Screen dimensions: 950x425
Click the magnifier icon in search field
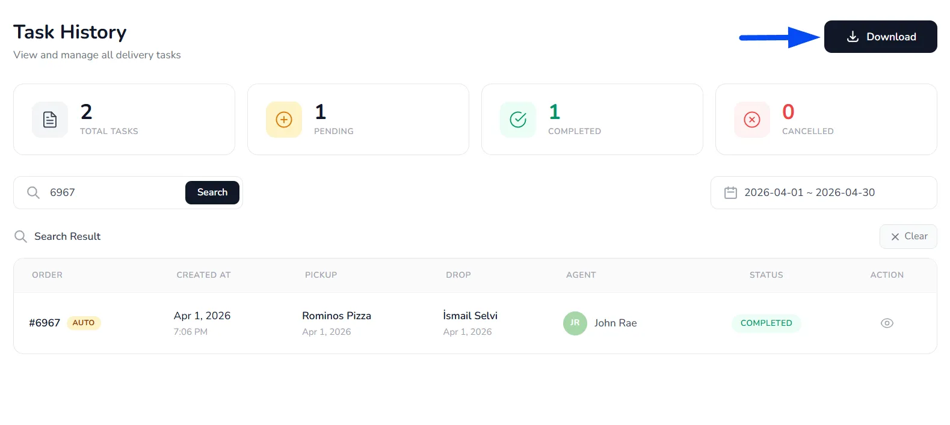click(34, 192)
